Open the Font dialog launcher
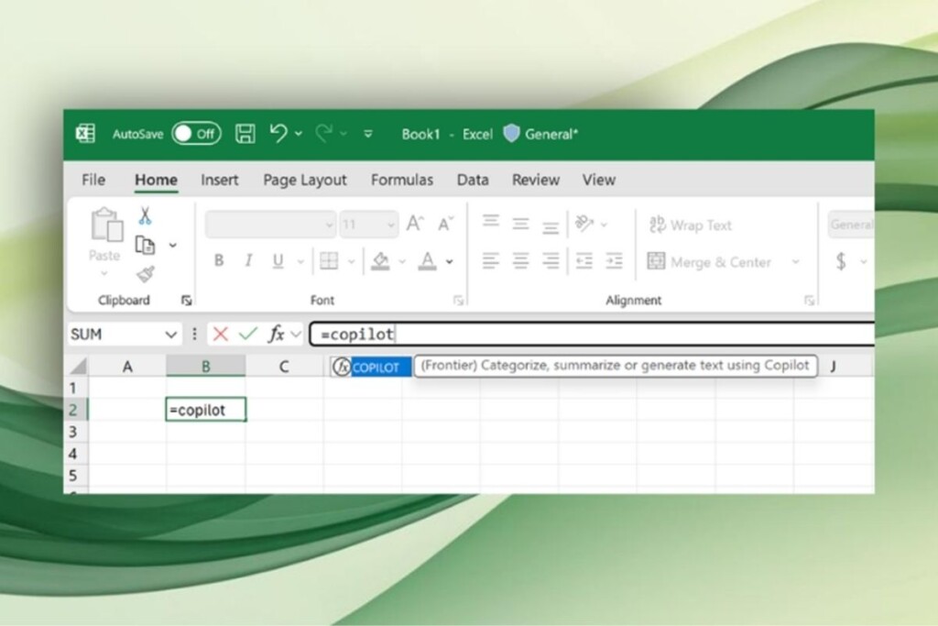The width and height of the screenshot is (938, 626). [458, 301]
